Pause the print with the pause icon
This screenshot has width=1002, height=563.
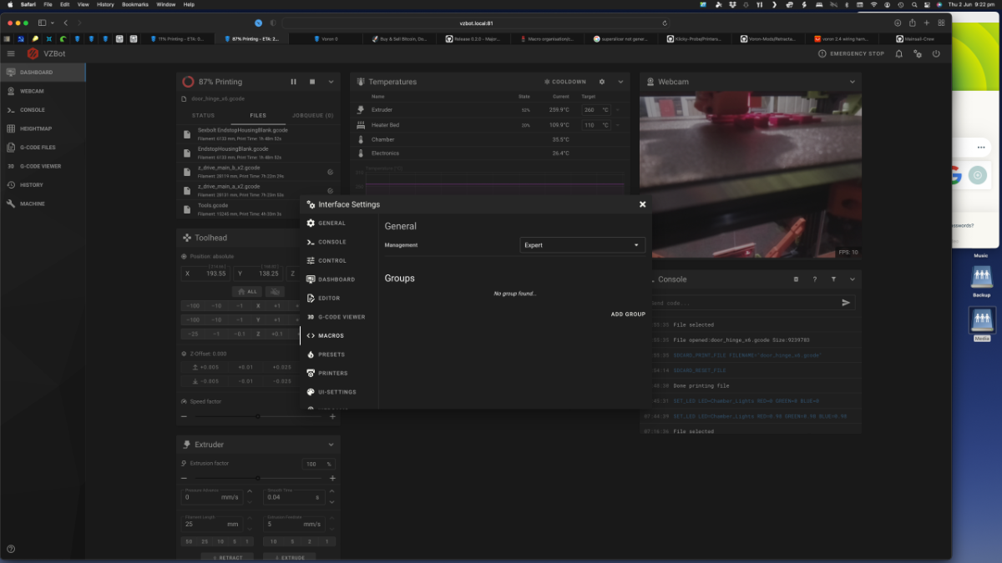293,82
